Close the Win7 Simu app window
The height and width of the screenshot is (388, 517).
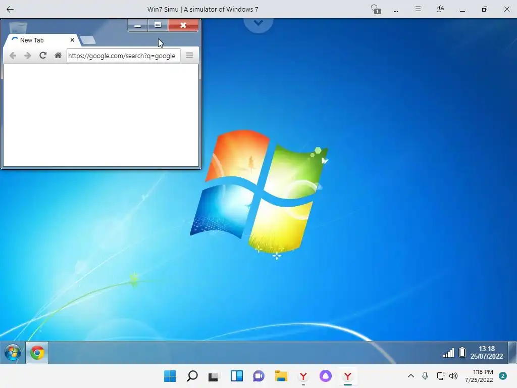[x=507, y=9]
